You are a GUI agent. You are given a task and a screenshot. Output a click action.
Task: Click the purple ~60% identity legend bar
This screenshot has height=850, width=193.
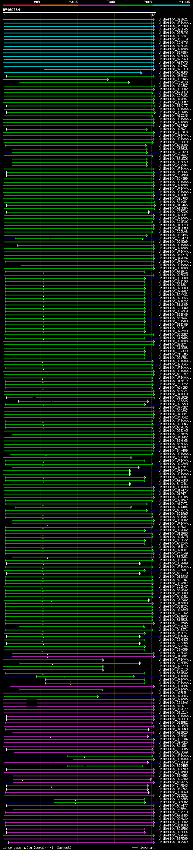(97, 6)
